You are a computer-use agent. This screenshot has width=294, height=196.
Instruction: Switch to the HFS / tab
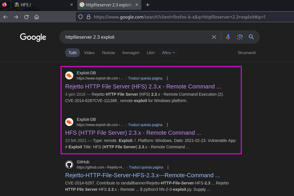pos(43,5)
